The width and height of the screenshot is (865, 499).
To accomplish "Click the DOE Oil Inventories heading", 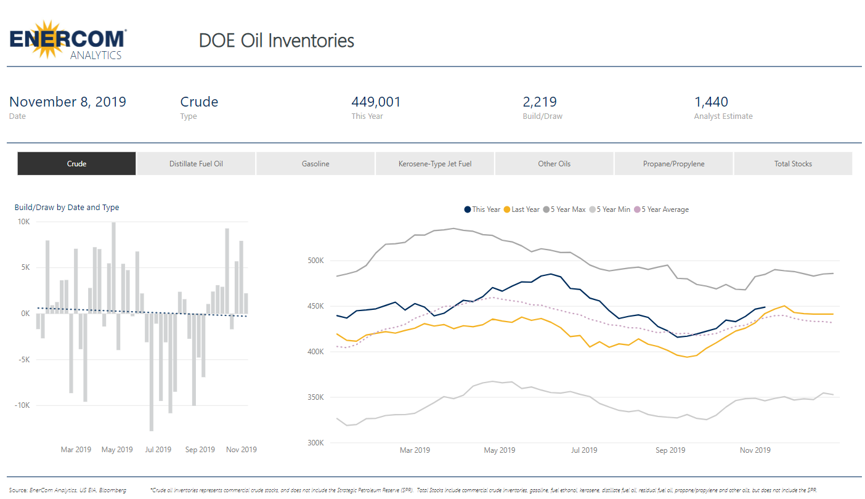I will (x=277, y=41).
